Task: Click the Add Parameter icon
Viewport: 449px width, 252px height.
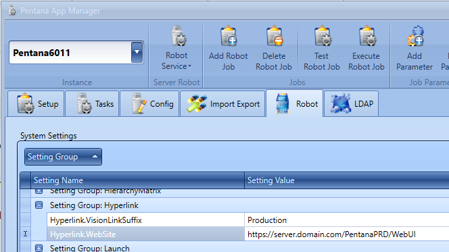Action: click(415, 36)
